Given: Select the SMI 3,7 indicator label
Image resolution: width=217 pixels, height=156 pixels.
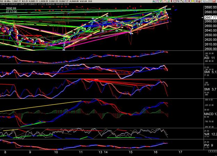Looking at the screenshot, I should click(210, 89).
